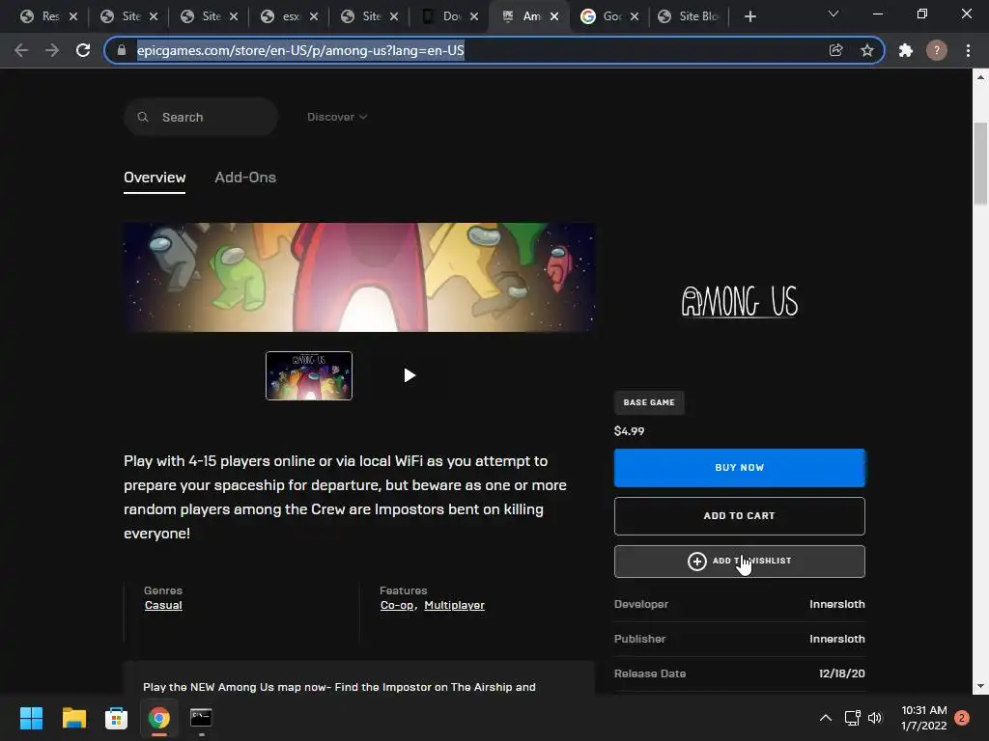Open volume speaker tray icon

coord(875,718)
